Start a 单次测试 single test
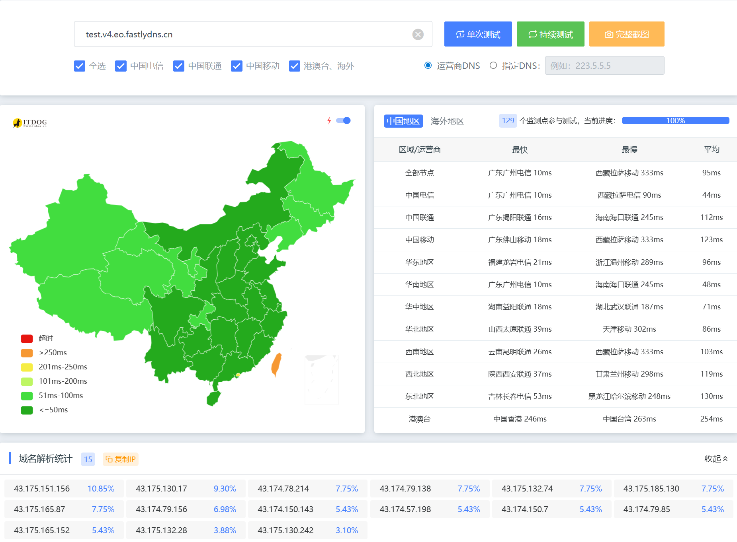Screen dimensions: 737x542 click(x=478, y=34)
